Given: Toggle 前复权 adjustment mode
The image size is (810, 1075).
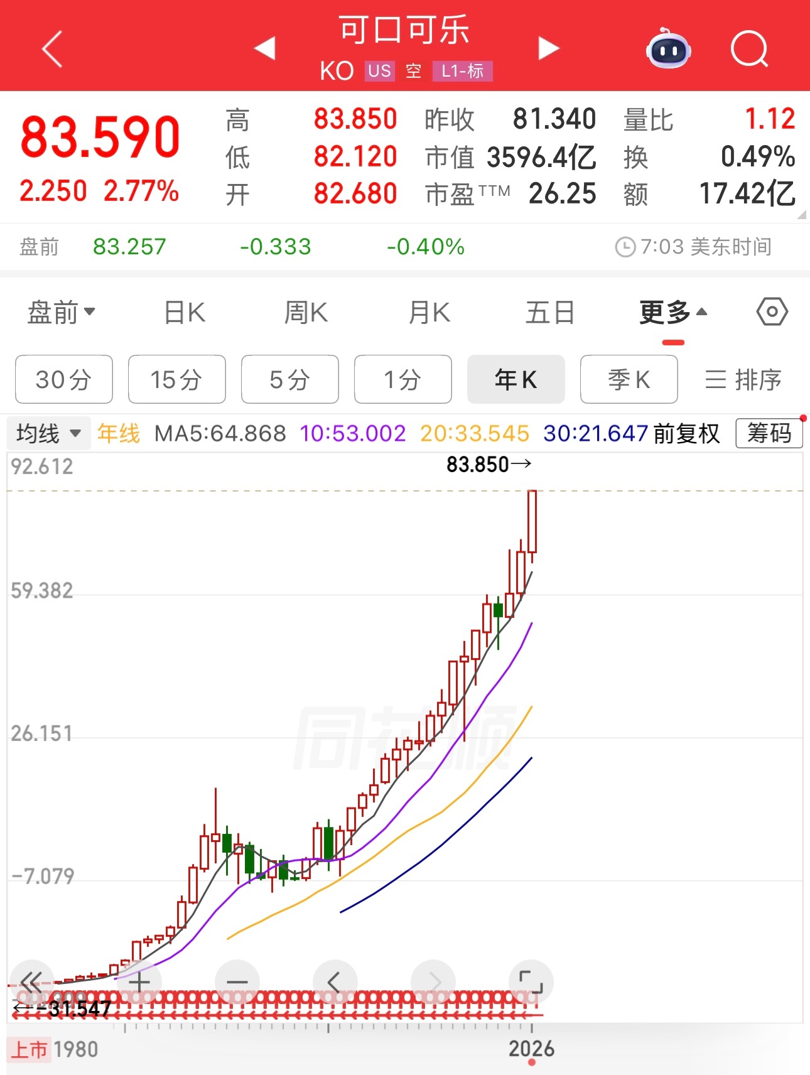Looking at the screenshot, I should (x=686, y=433).
